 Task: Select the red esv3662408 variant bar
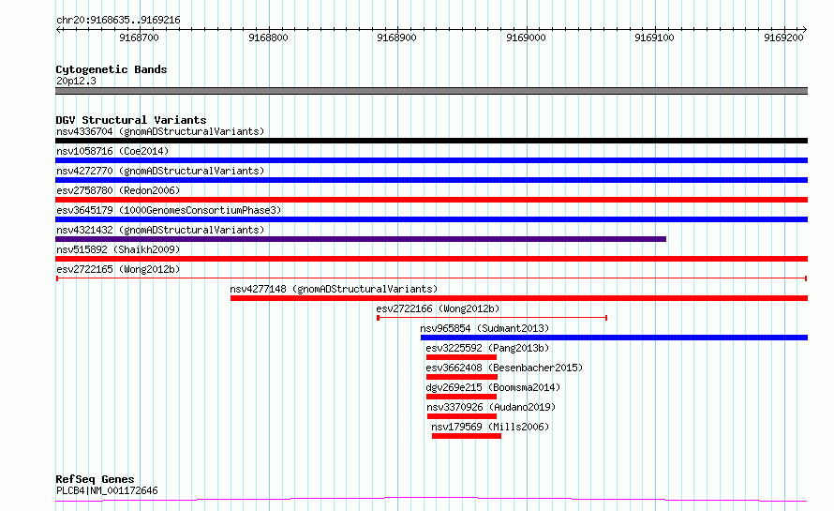pyautogui.click(x=462, y=377)
